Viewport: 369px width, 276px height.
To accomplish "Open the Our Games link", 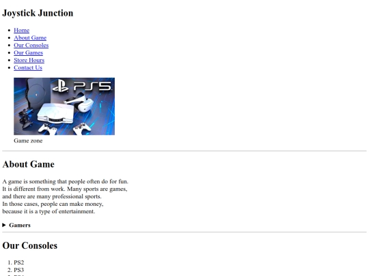I will (28, 52).
